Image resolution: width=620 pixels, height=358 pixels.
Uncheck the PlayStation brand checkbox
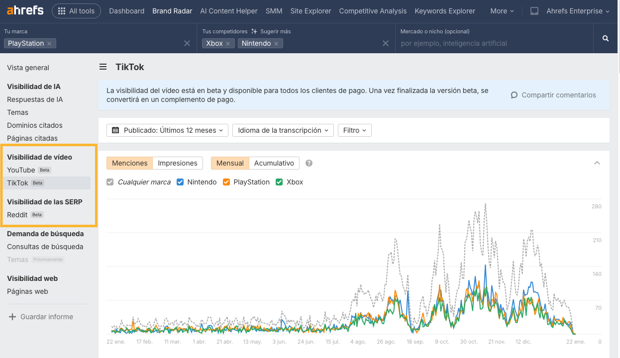click(226, 182)
